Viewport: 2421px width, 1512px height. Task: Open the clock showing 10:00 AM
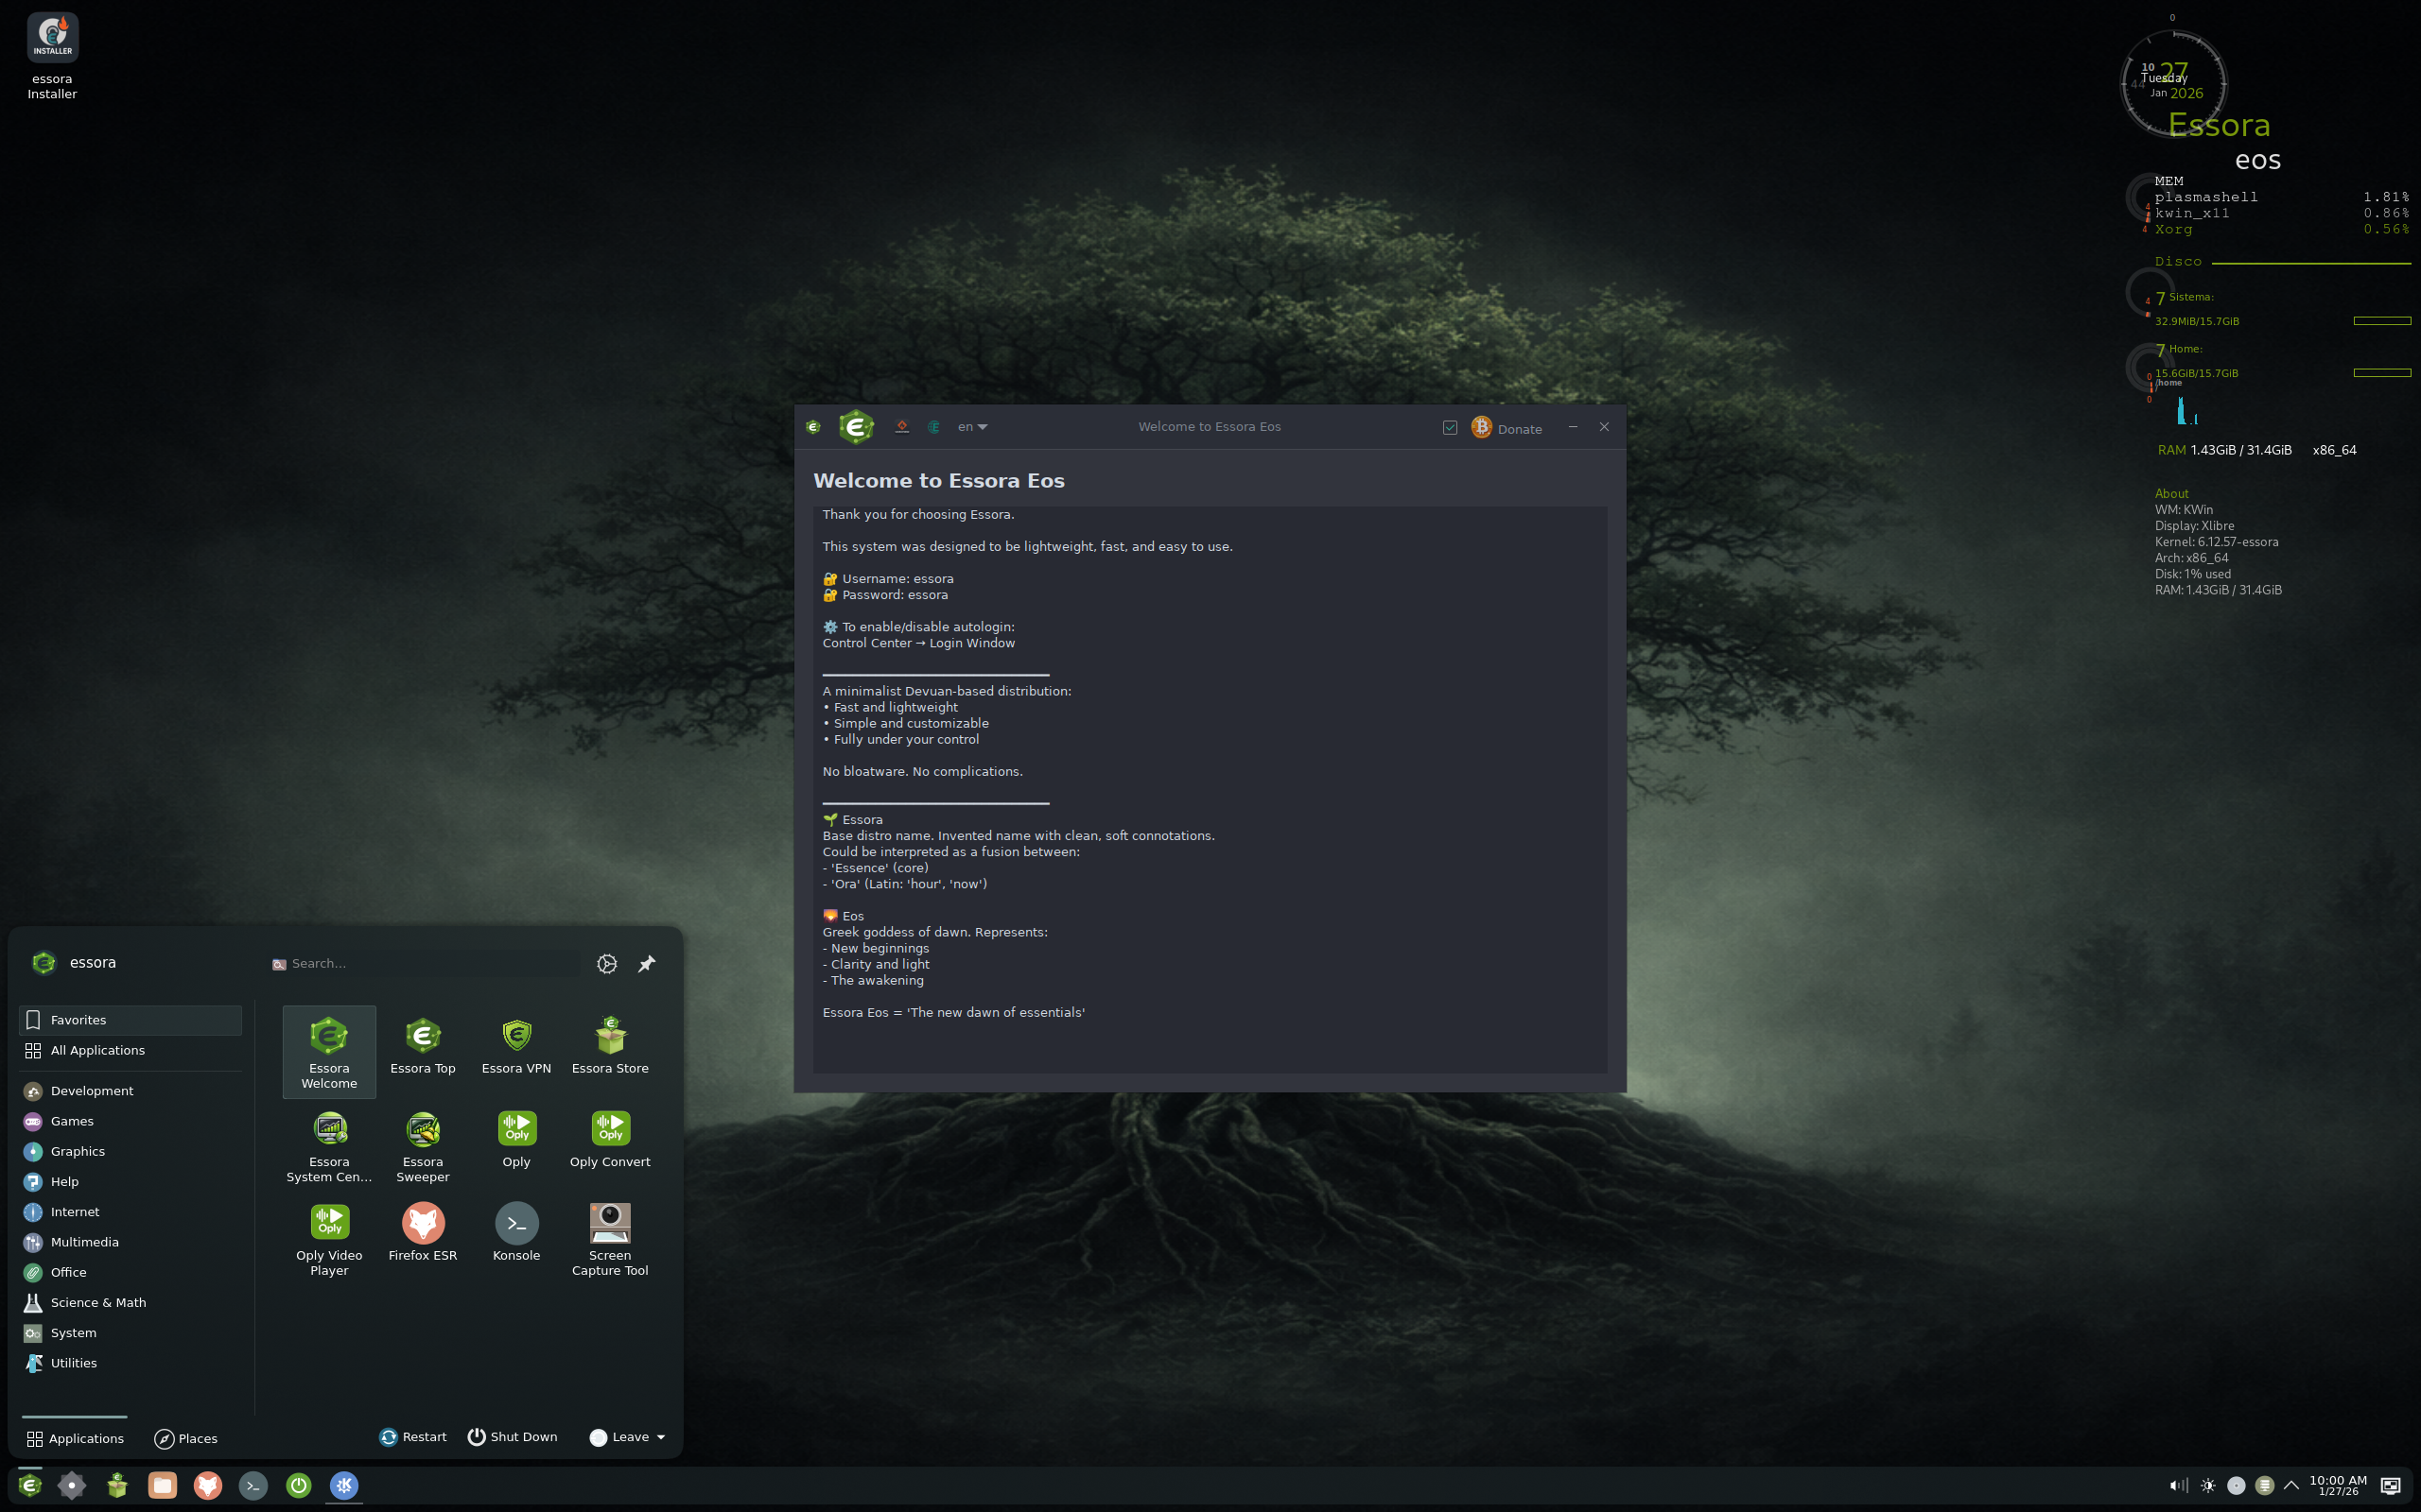click(2338, 1485)
